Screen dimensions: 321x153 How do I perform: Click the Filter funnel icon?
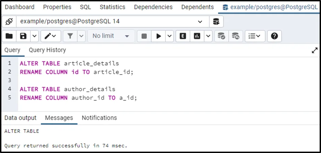(x=70, y=36)
